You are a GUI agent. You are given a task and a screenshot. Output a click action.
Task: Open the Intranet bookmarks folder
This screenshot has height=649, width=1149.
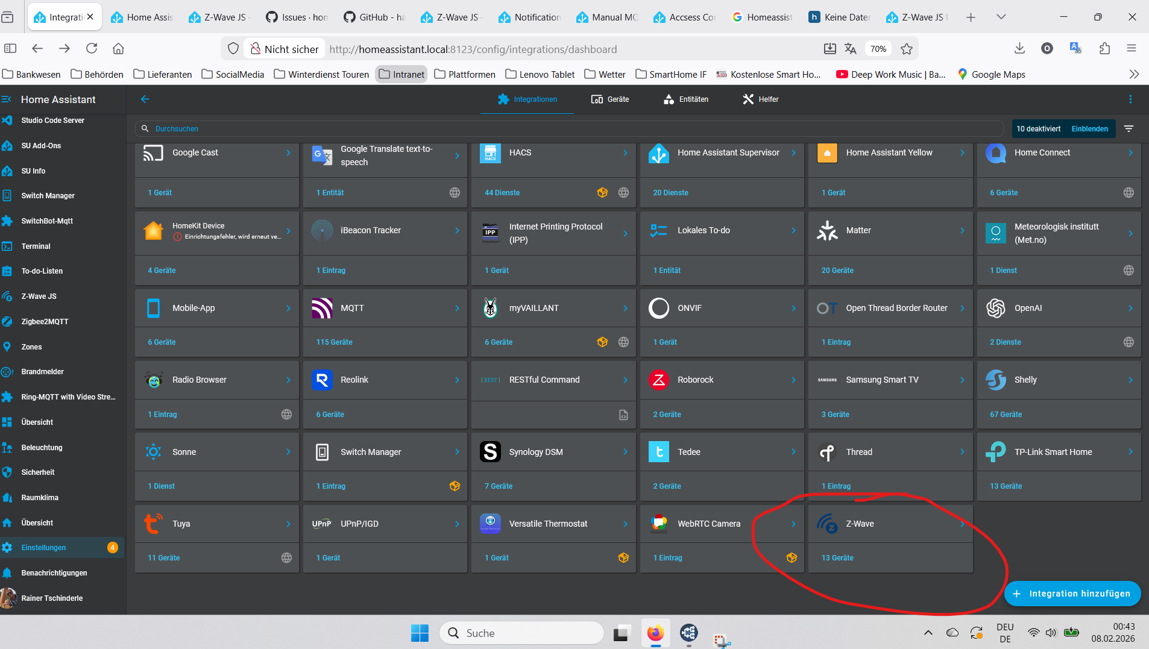401,74
